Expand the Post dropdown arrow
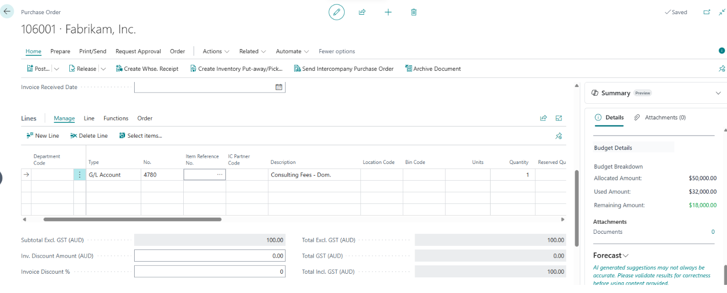 click(57, 69)
